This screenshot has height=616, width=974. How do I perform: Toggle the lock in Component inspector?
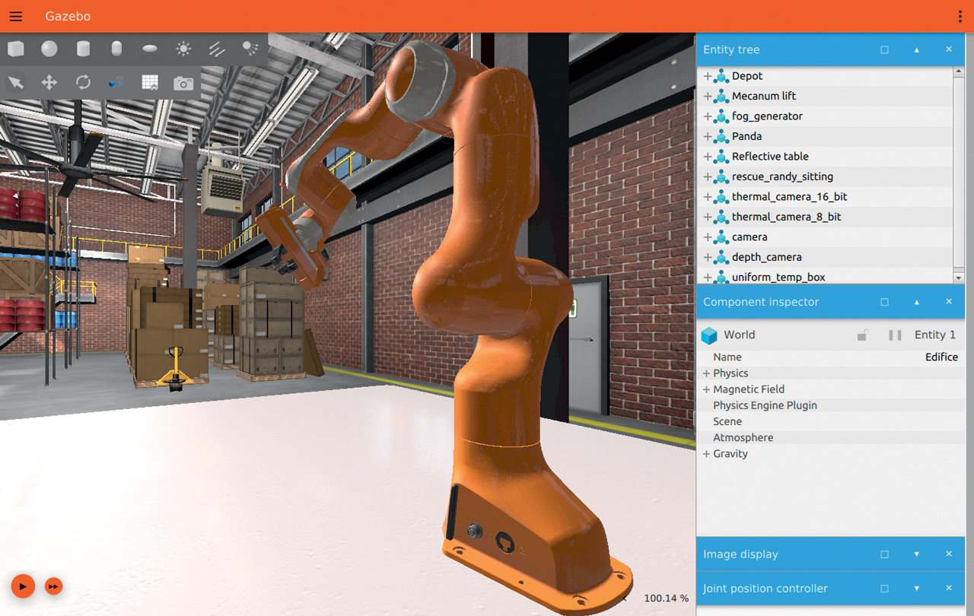862,335
